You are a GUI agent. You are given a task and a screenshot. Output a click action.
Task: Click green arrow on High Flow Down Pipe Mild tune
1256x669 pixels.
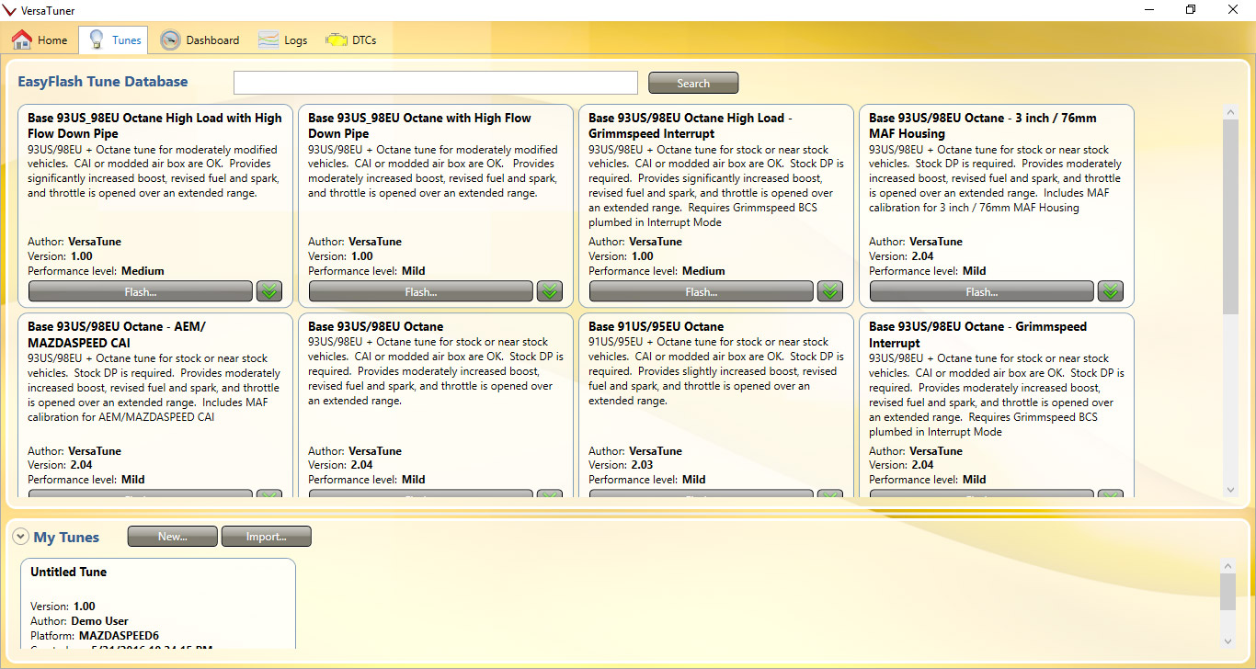click(550, 291)
